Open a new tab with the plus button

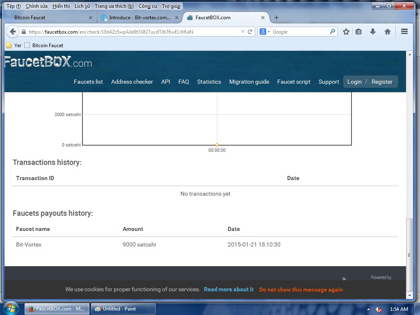(x=276, y=17)
